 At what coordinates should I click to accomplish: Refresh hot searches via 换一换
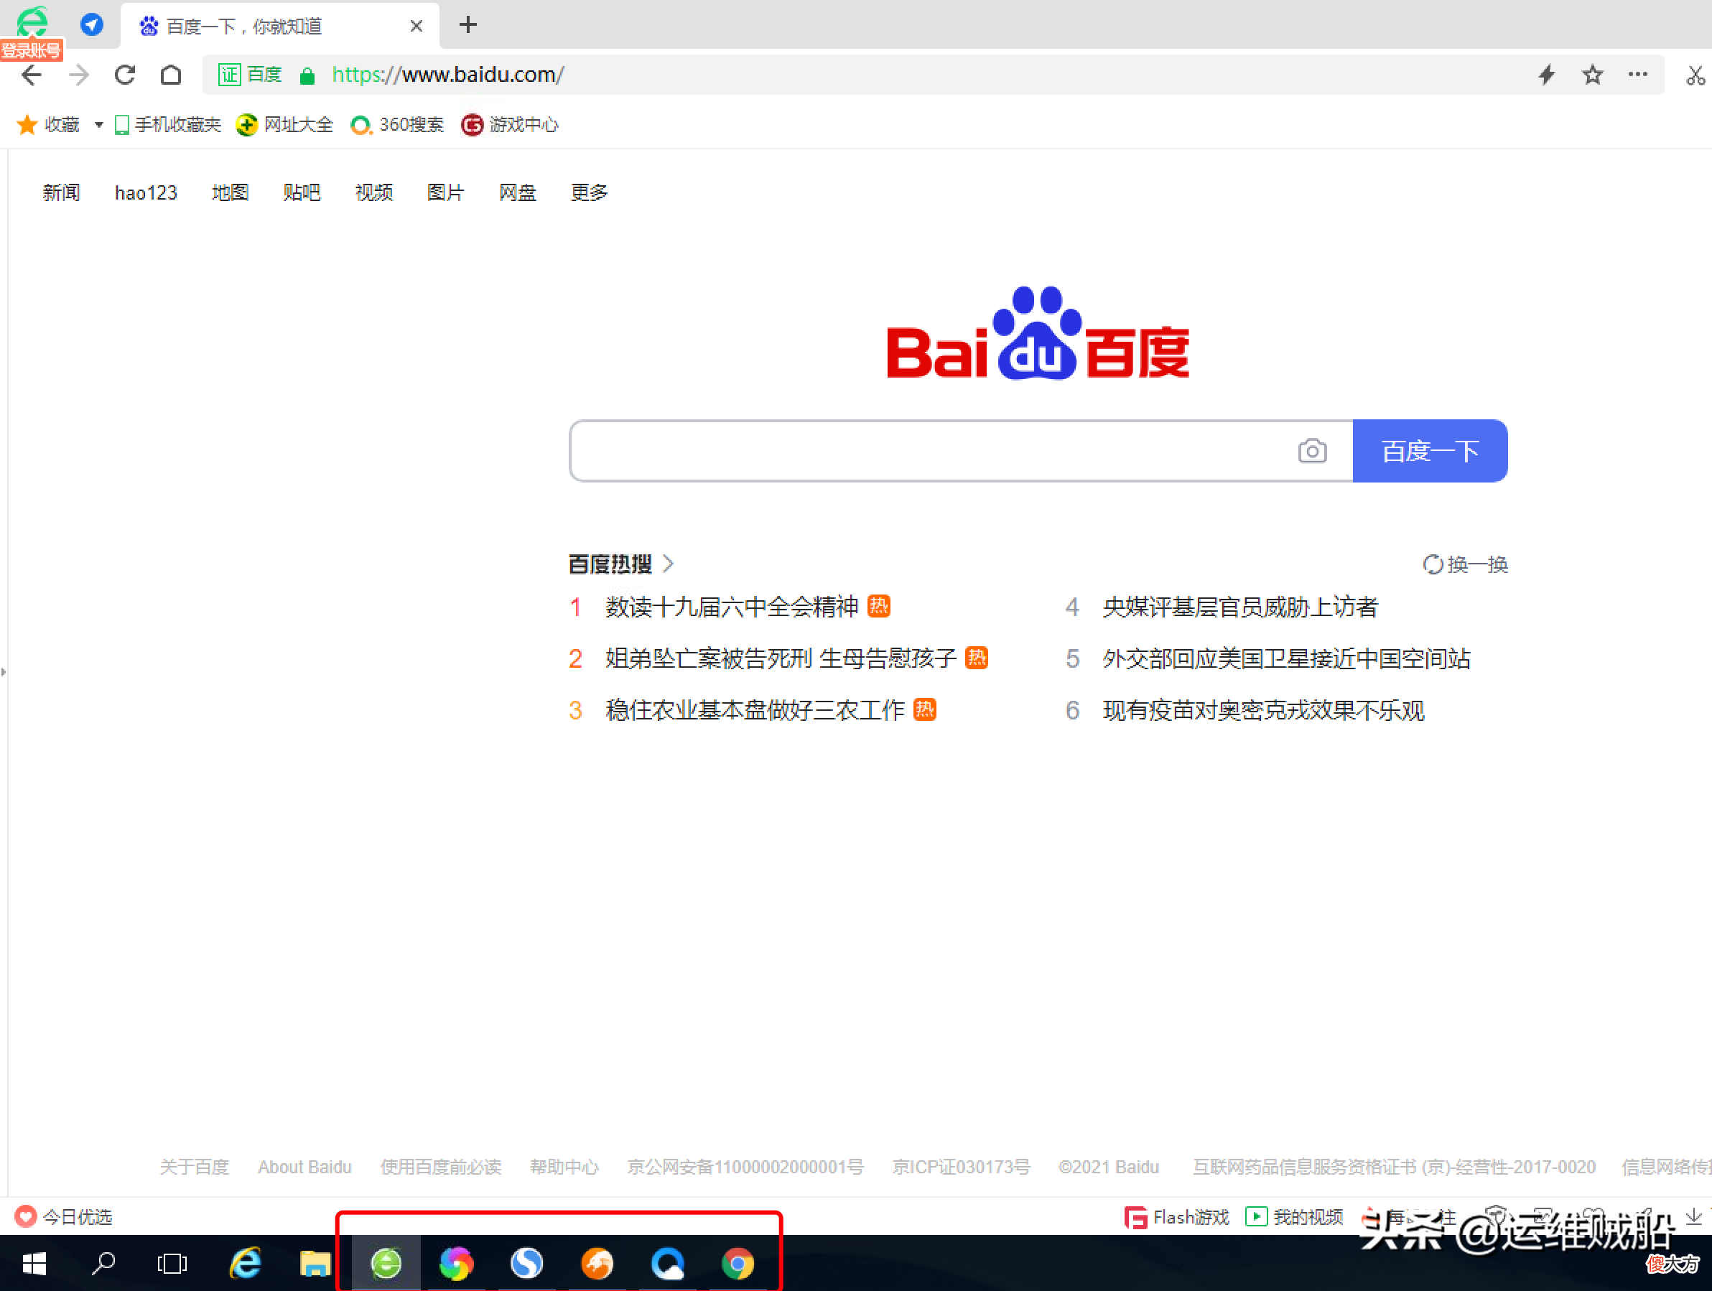coord(1465,564)
